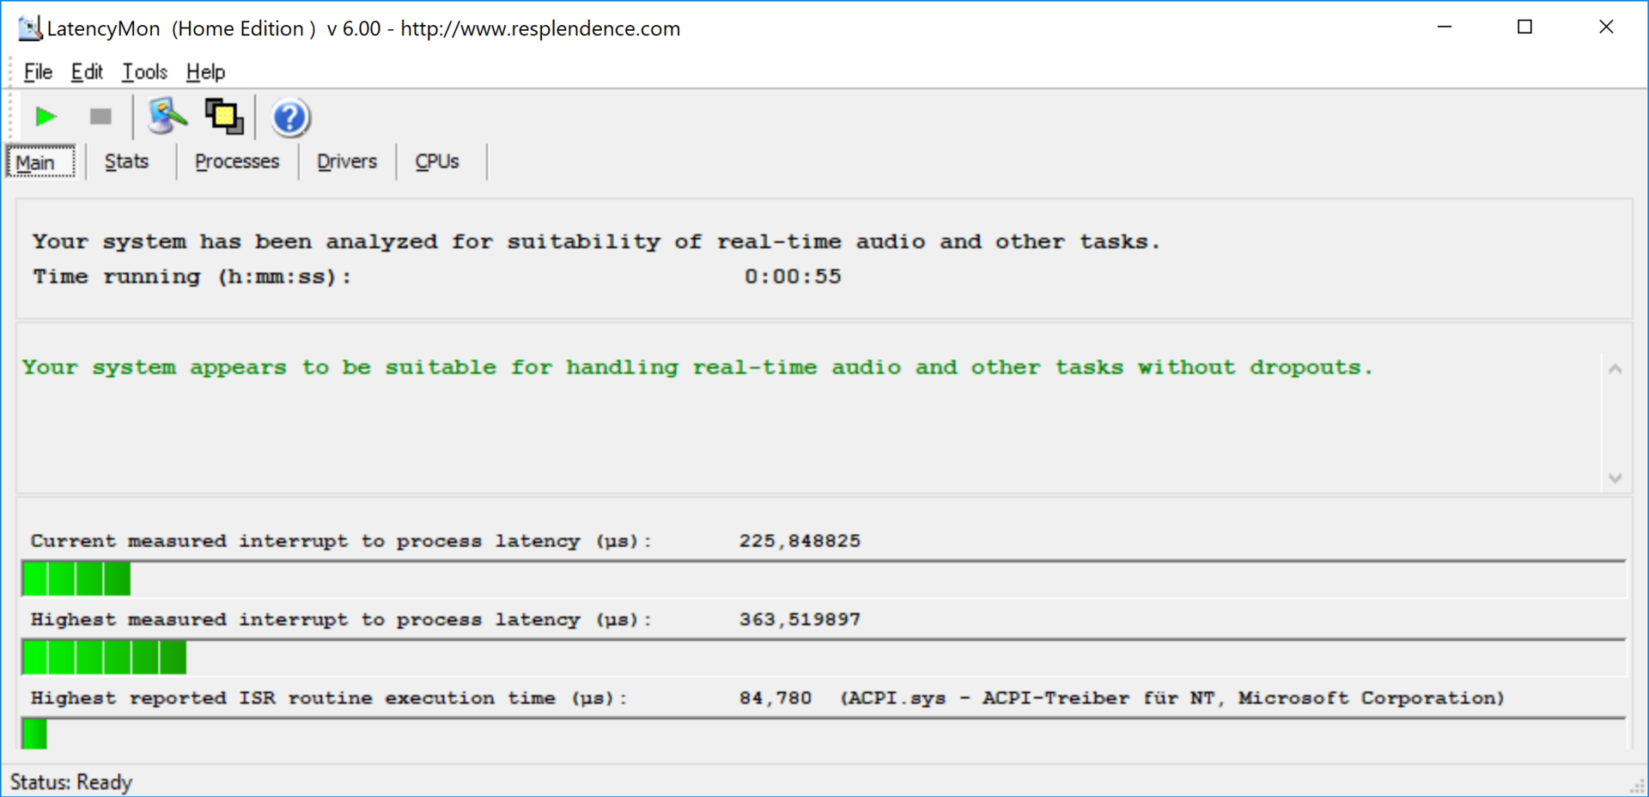This screenshot has width=1649, height=797.
Task: Click 'Current measured interrupt to process latency' label
Action: [x=341, y=541]
